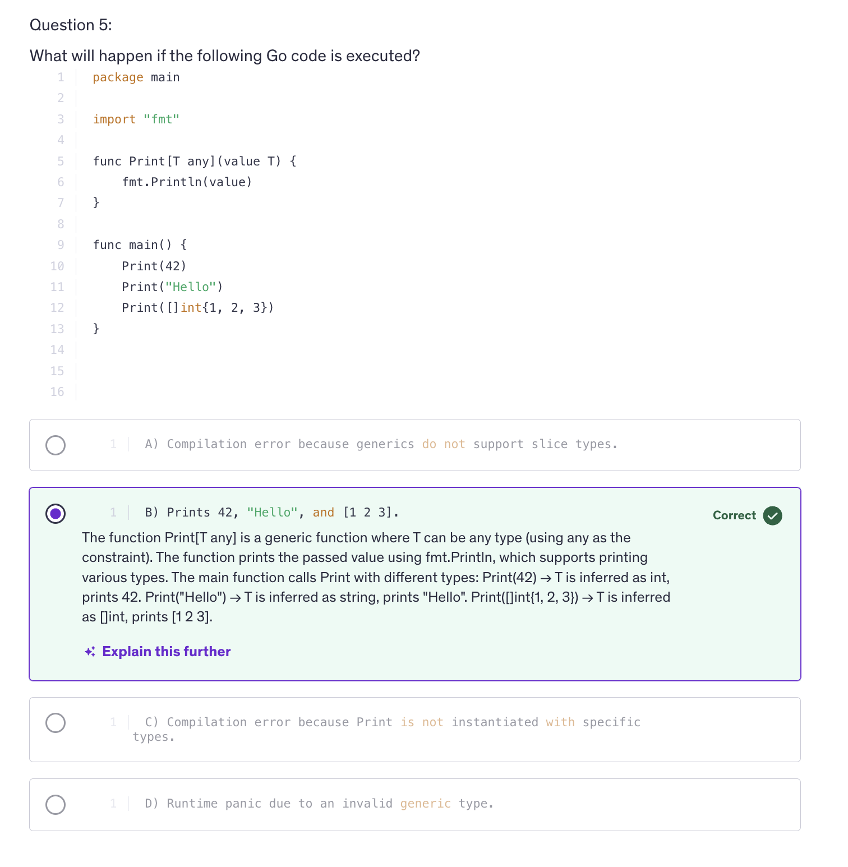Select answer option A about slice types

coord(56,445)
